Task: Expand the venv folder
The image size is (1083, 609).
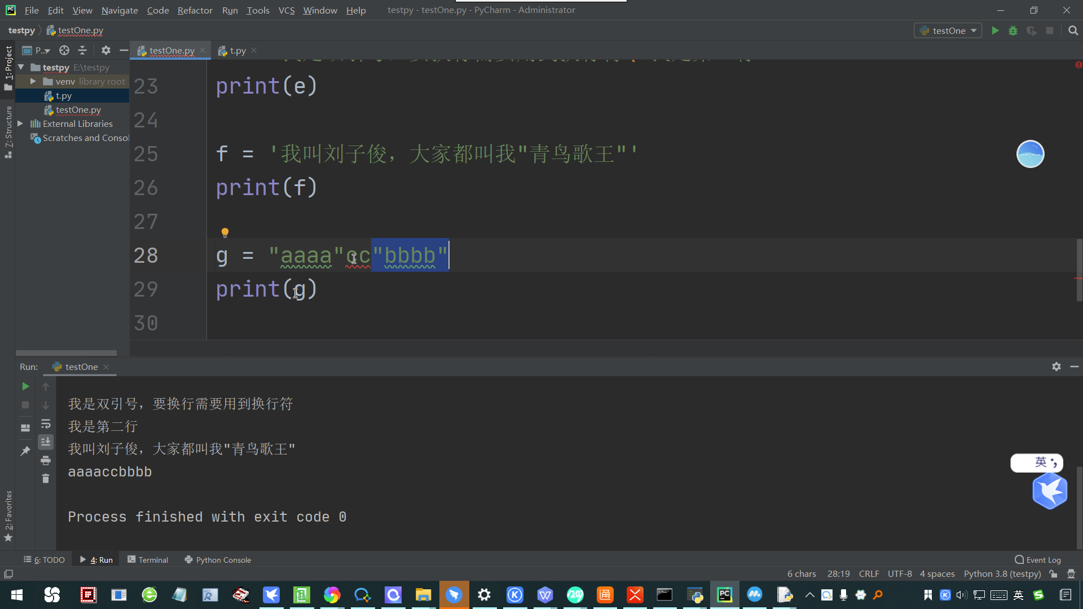Action: tap(33, 81)
